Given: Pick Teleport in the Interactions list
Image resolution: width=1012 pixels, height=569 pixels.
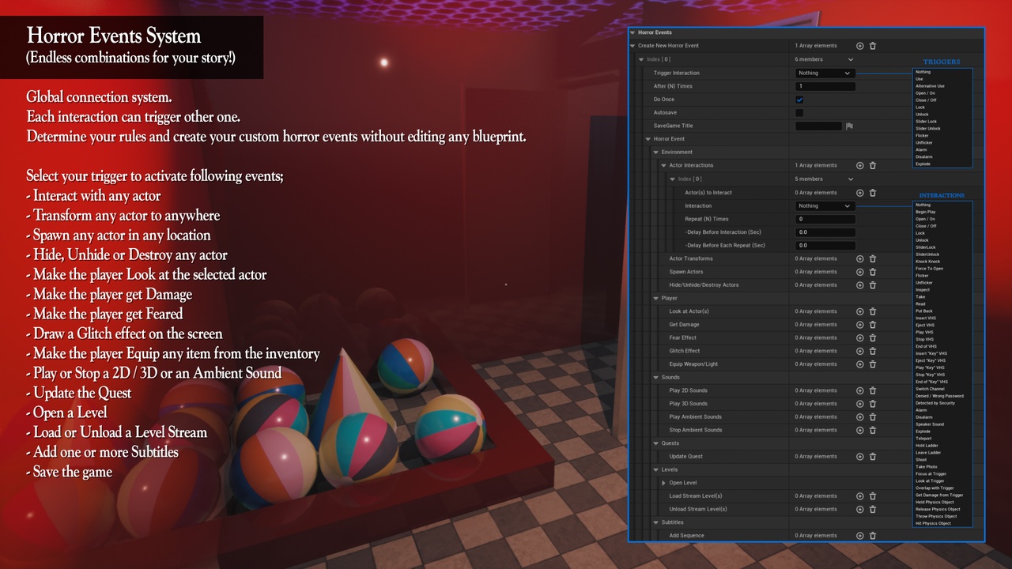Looking at the screenshot, I should [x=923, y=439].
